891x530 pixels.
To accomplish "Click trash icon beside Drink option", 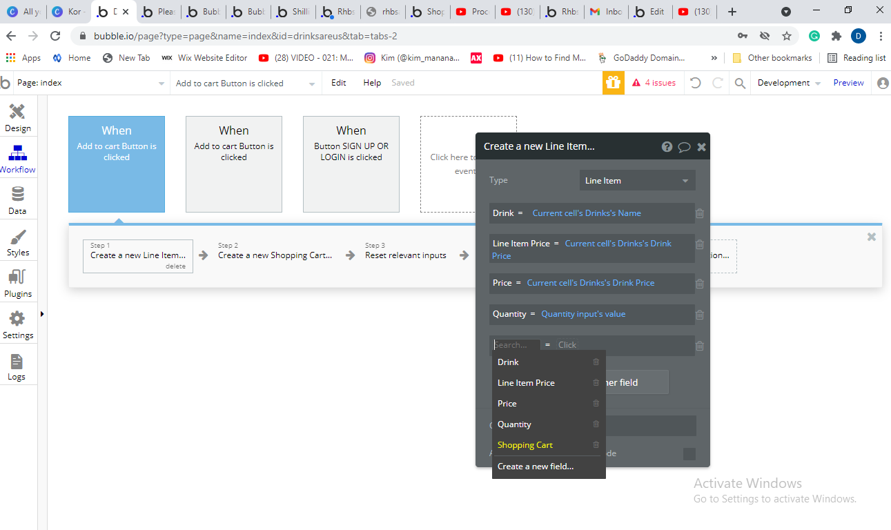I will click(x=596, y=362).
